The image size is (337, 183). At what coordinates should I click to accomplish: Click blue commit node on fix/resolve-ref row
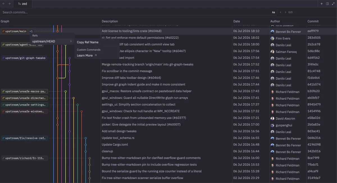(86, 138)
